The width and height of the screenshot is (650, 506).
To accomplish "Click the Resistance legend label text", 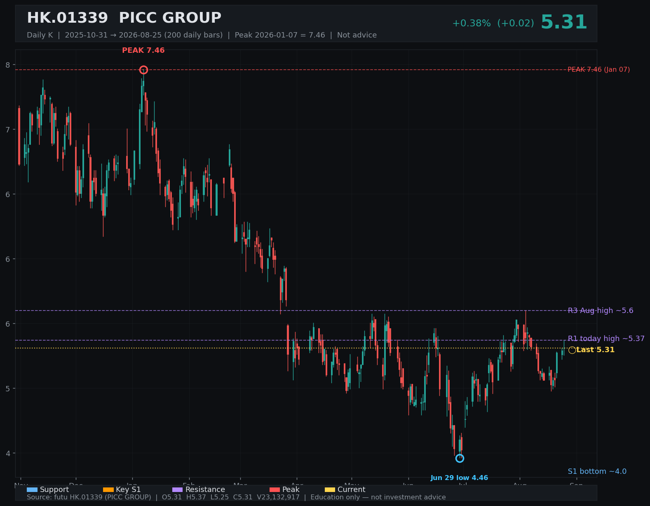I will pyautogui.click(x=205, y=490).
